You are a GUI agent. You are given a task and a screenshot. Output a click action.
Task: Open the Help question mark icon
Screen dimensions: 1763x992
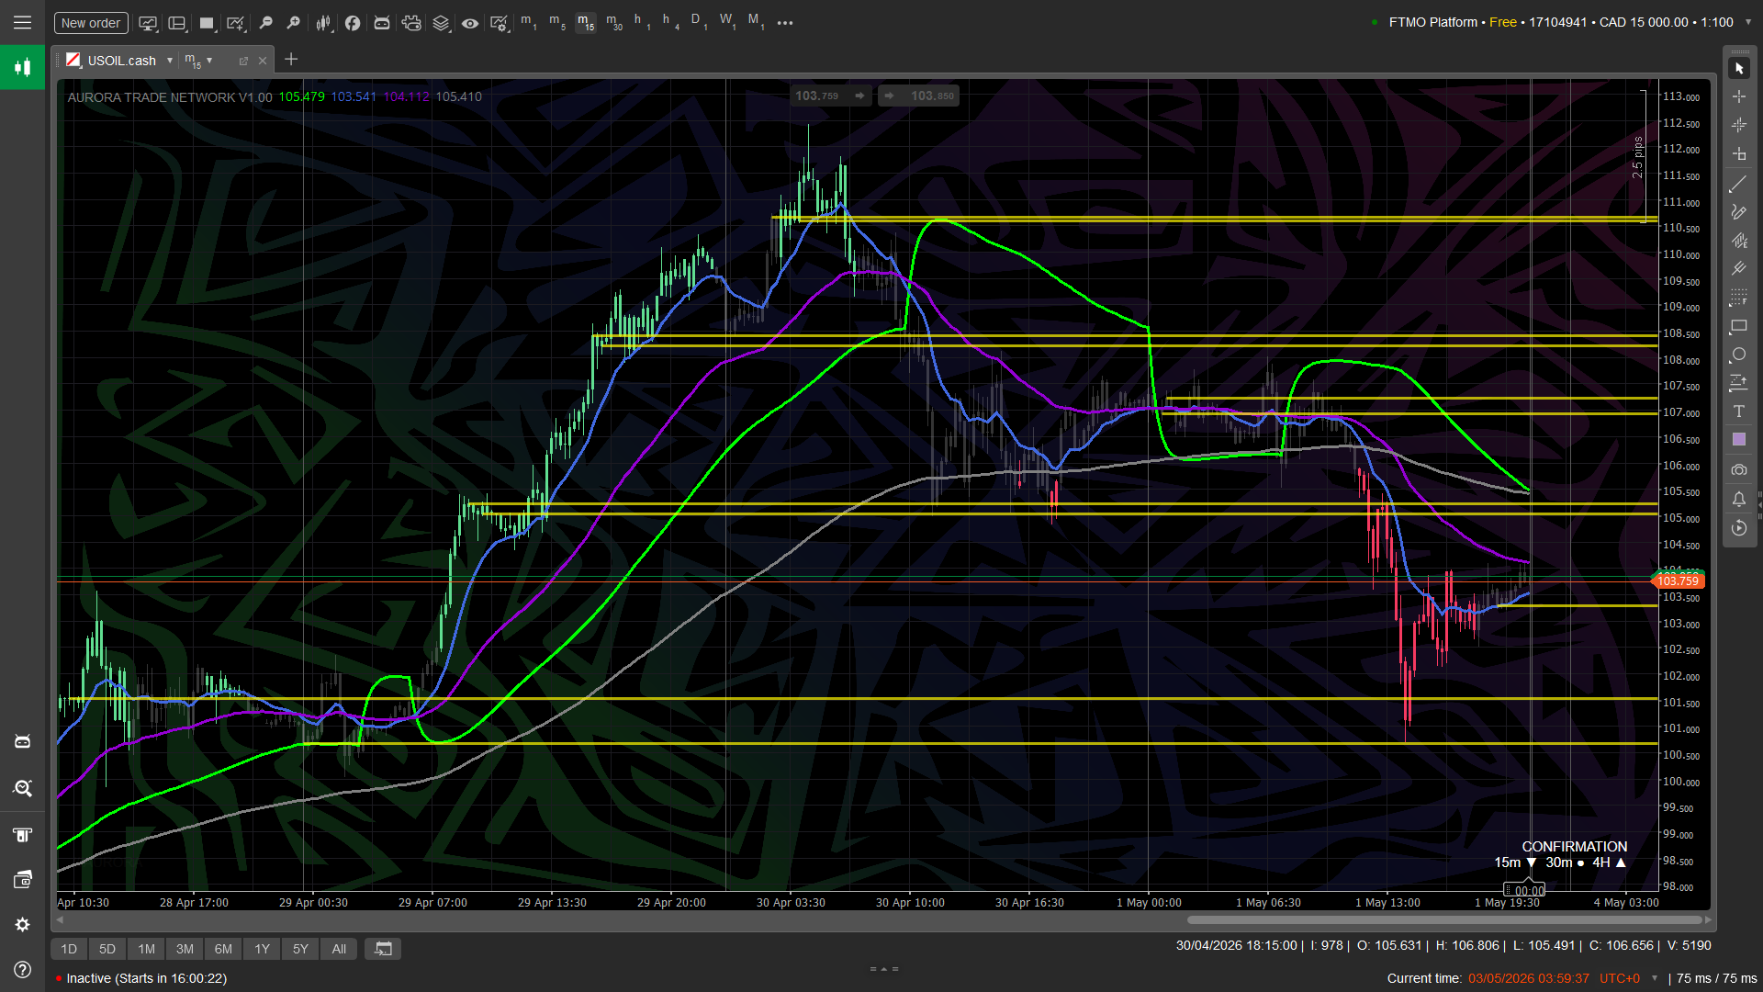coord(22,970)
